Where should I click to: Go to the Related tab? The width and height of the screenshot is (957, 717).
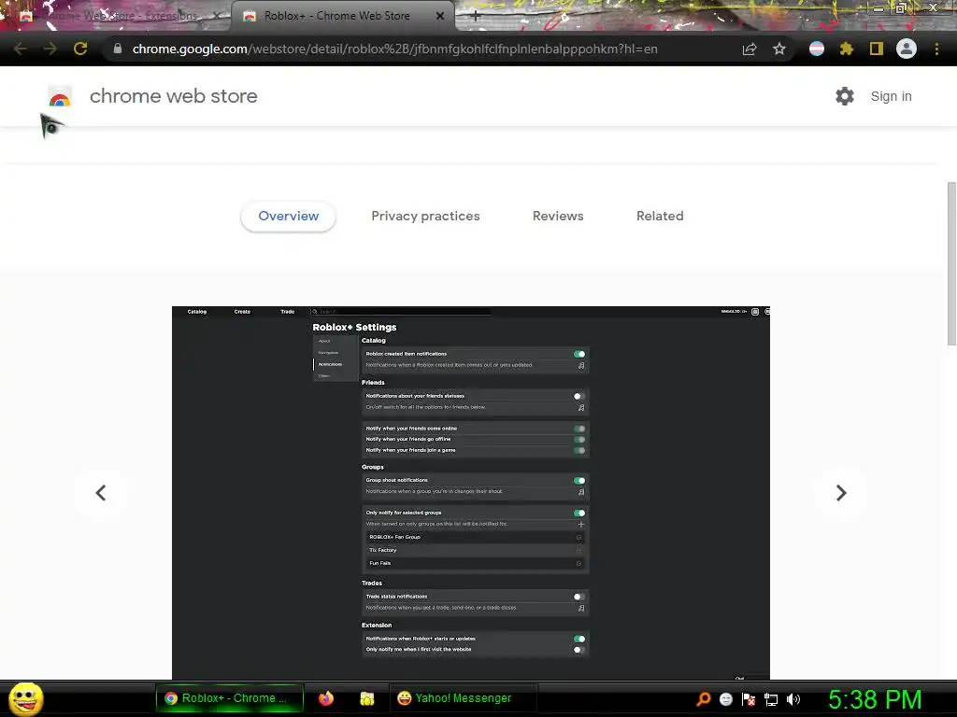(x=660, y=216)
